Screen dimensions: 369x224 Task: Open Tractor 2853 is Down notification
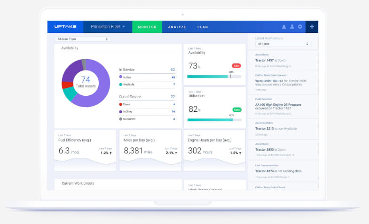(283, 149)
